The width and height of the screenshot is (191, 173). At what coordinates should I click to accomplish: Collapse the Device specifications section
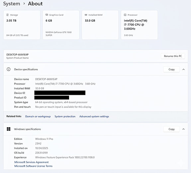(x=183, y=69)
